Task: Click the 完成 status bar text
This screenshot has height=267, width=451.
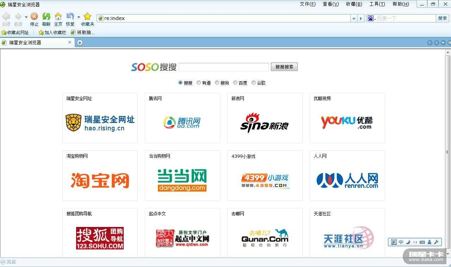Action: (11, 262)
